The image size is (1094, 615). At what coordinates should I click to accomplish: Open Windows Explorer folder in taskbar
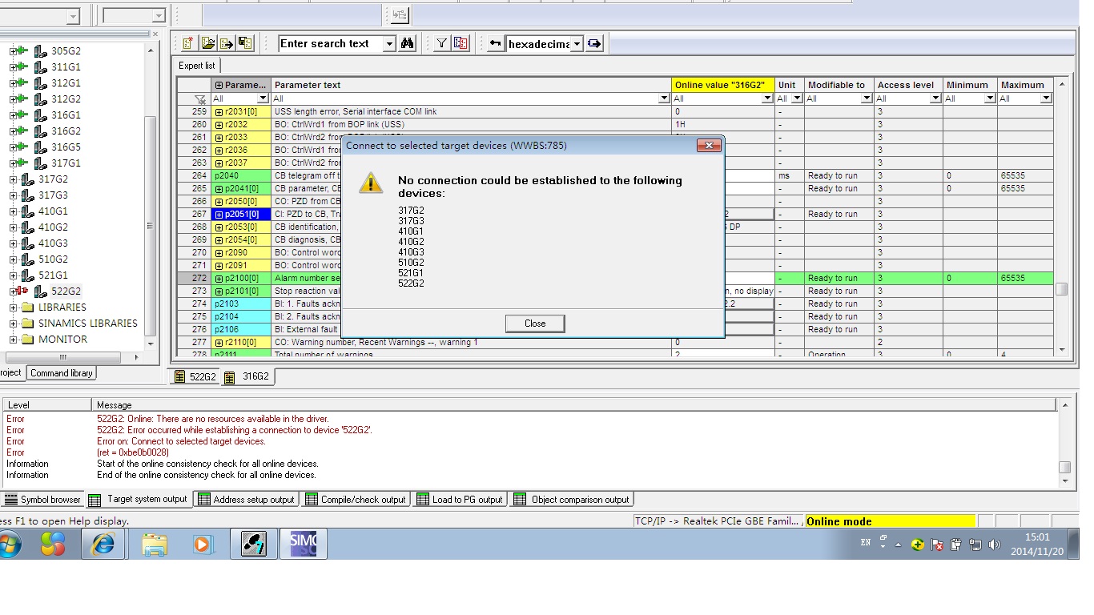coord(155,545)
